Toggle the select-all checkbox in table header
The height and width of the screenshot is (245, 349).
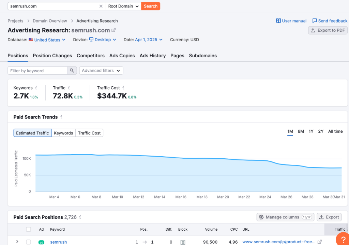[29, 229]
